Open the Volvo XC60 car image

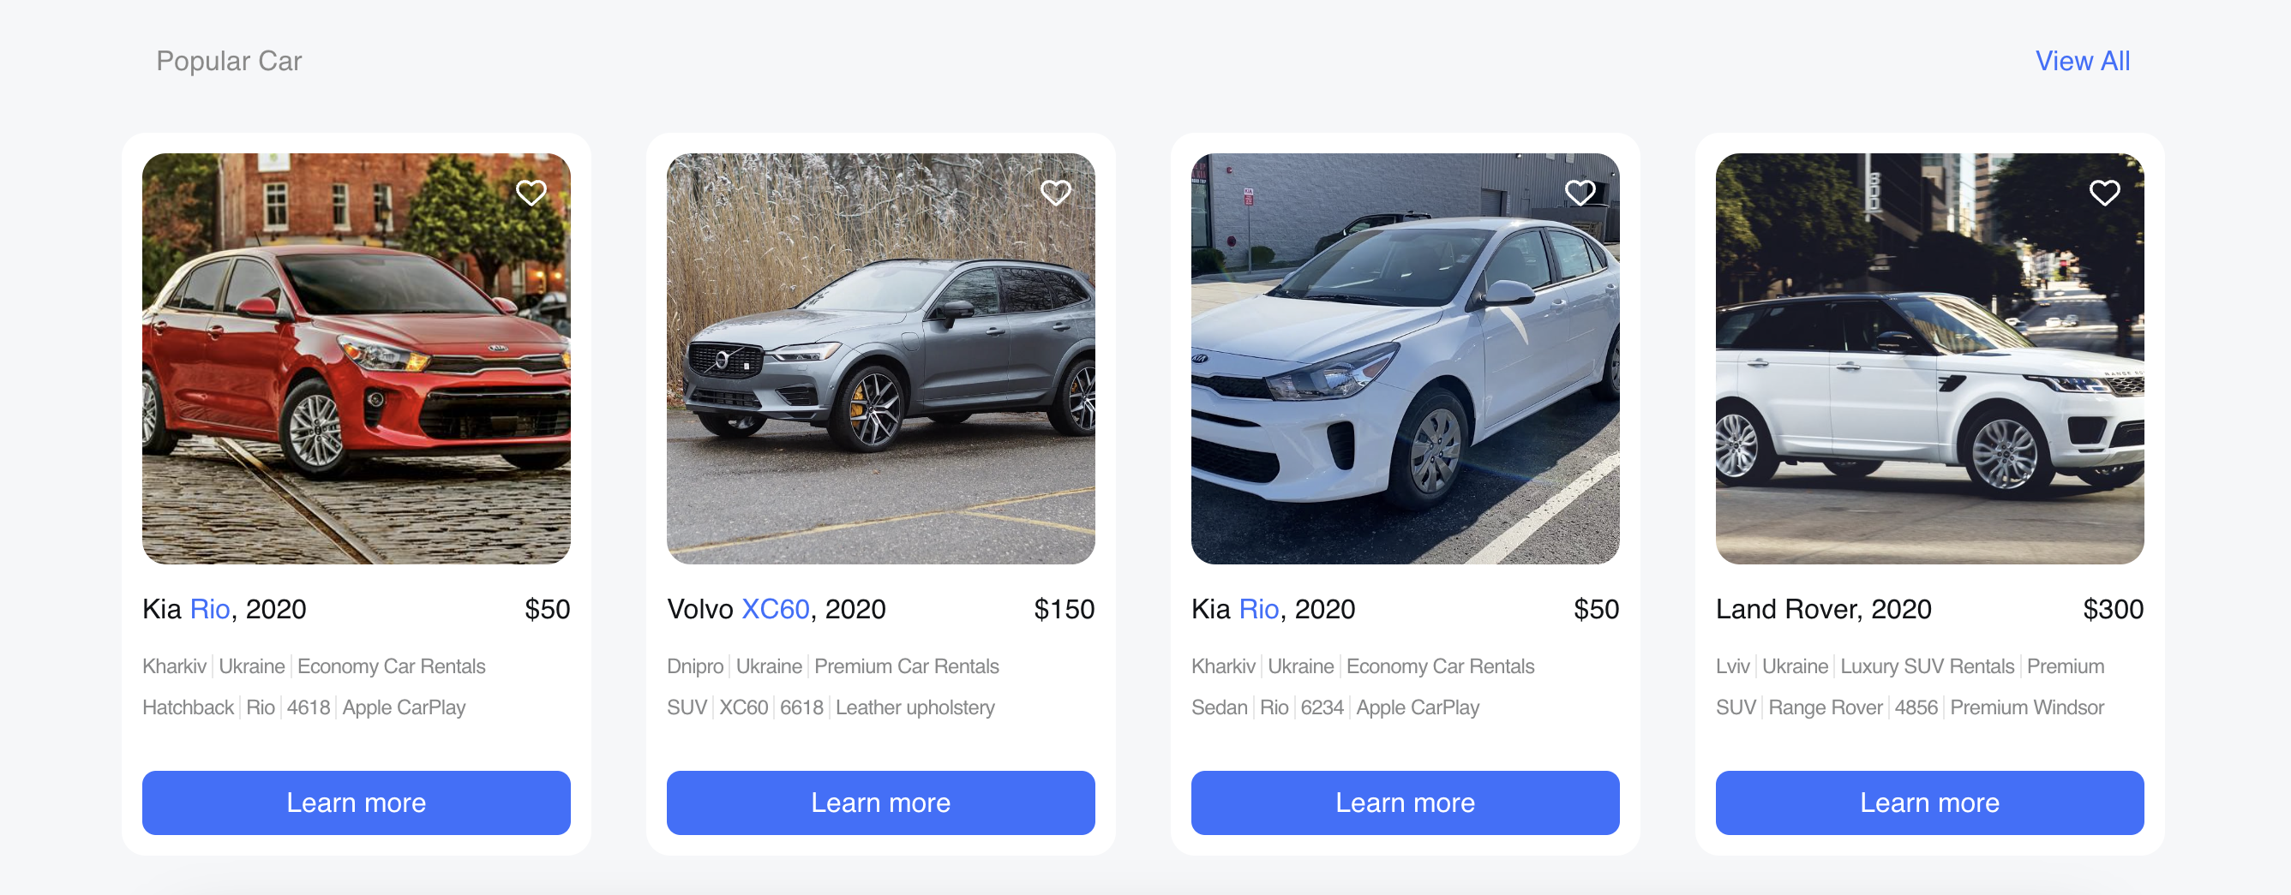881,358
